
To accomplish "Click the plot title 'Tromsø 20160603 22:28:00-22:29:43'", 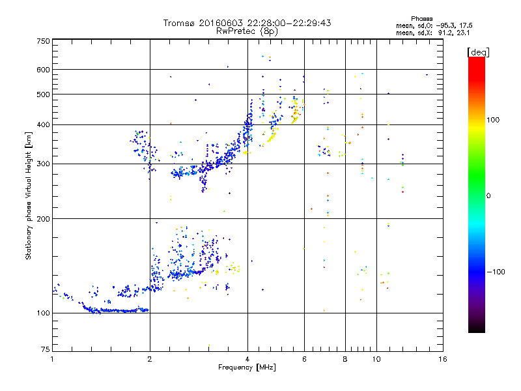I will click(247, 23).
